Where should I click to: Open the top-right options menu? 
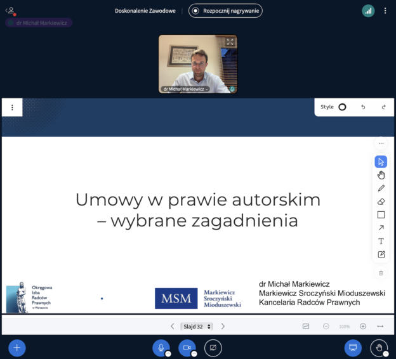pos(385,11)
